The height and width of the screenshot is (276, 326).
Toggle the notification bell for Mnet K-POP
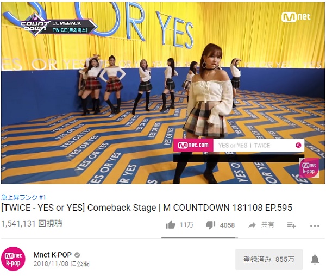pyautogui.click(x=315, y=259)
